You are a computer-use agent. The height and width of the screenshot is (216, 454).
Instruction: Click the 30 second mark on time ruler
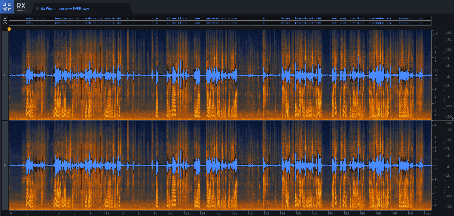pyautogui.click(x=252, y=213)
